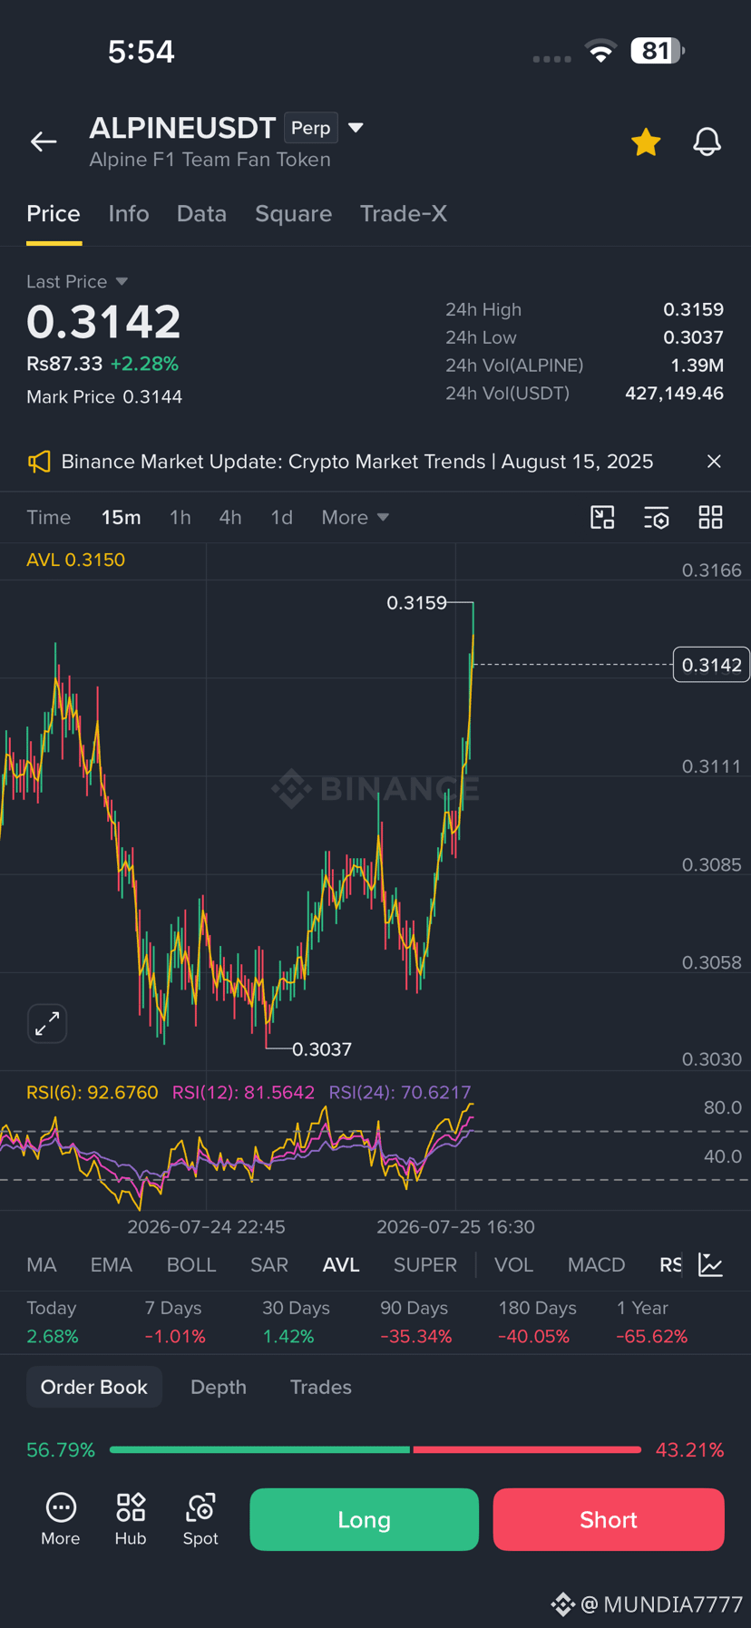Tap the AVL 0.3150 legend
This screenshot has height=1628, width=751.
pyautogui.click(x=76, y=561)
